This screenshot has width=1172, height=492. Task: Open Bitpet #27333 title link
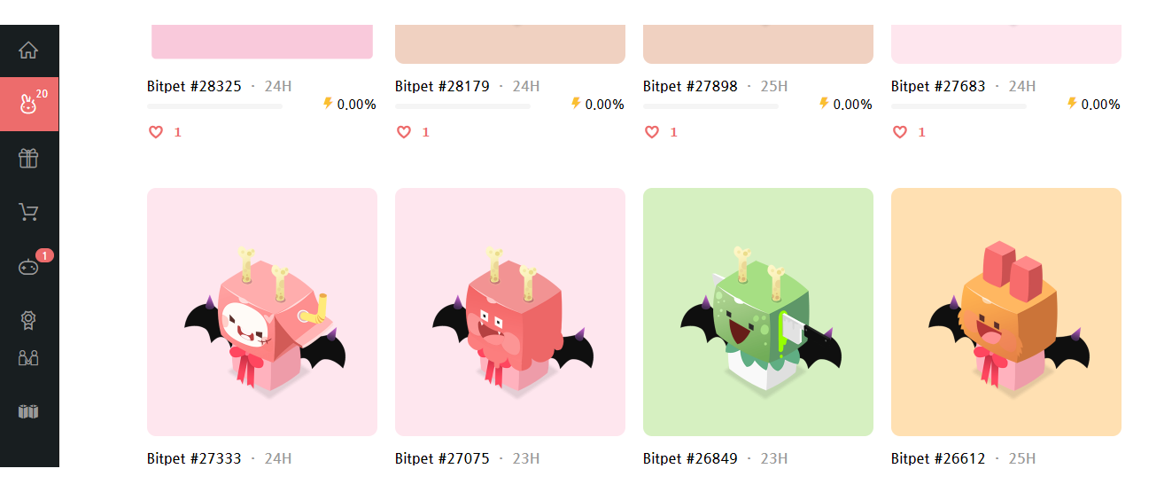(194, 458)
